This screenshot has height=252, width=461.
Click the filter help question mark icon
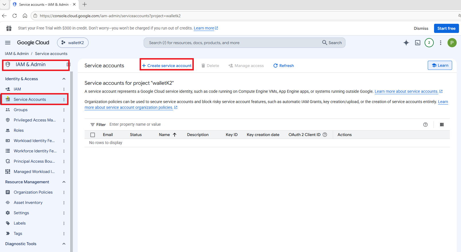tap(425, 125)
